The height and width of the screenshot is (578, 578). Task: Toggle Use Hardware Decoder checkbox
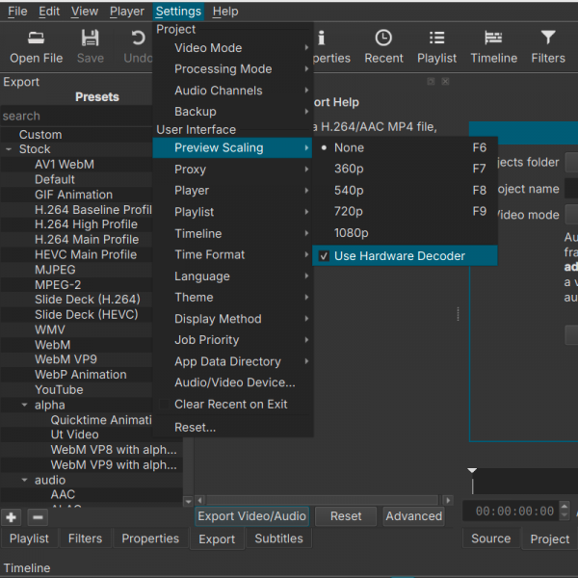325,256
